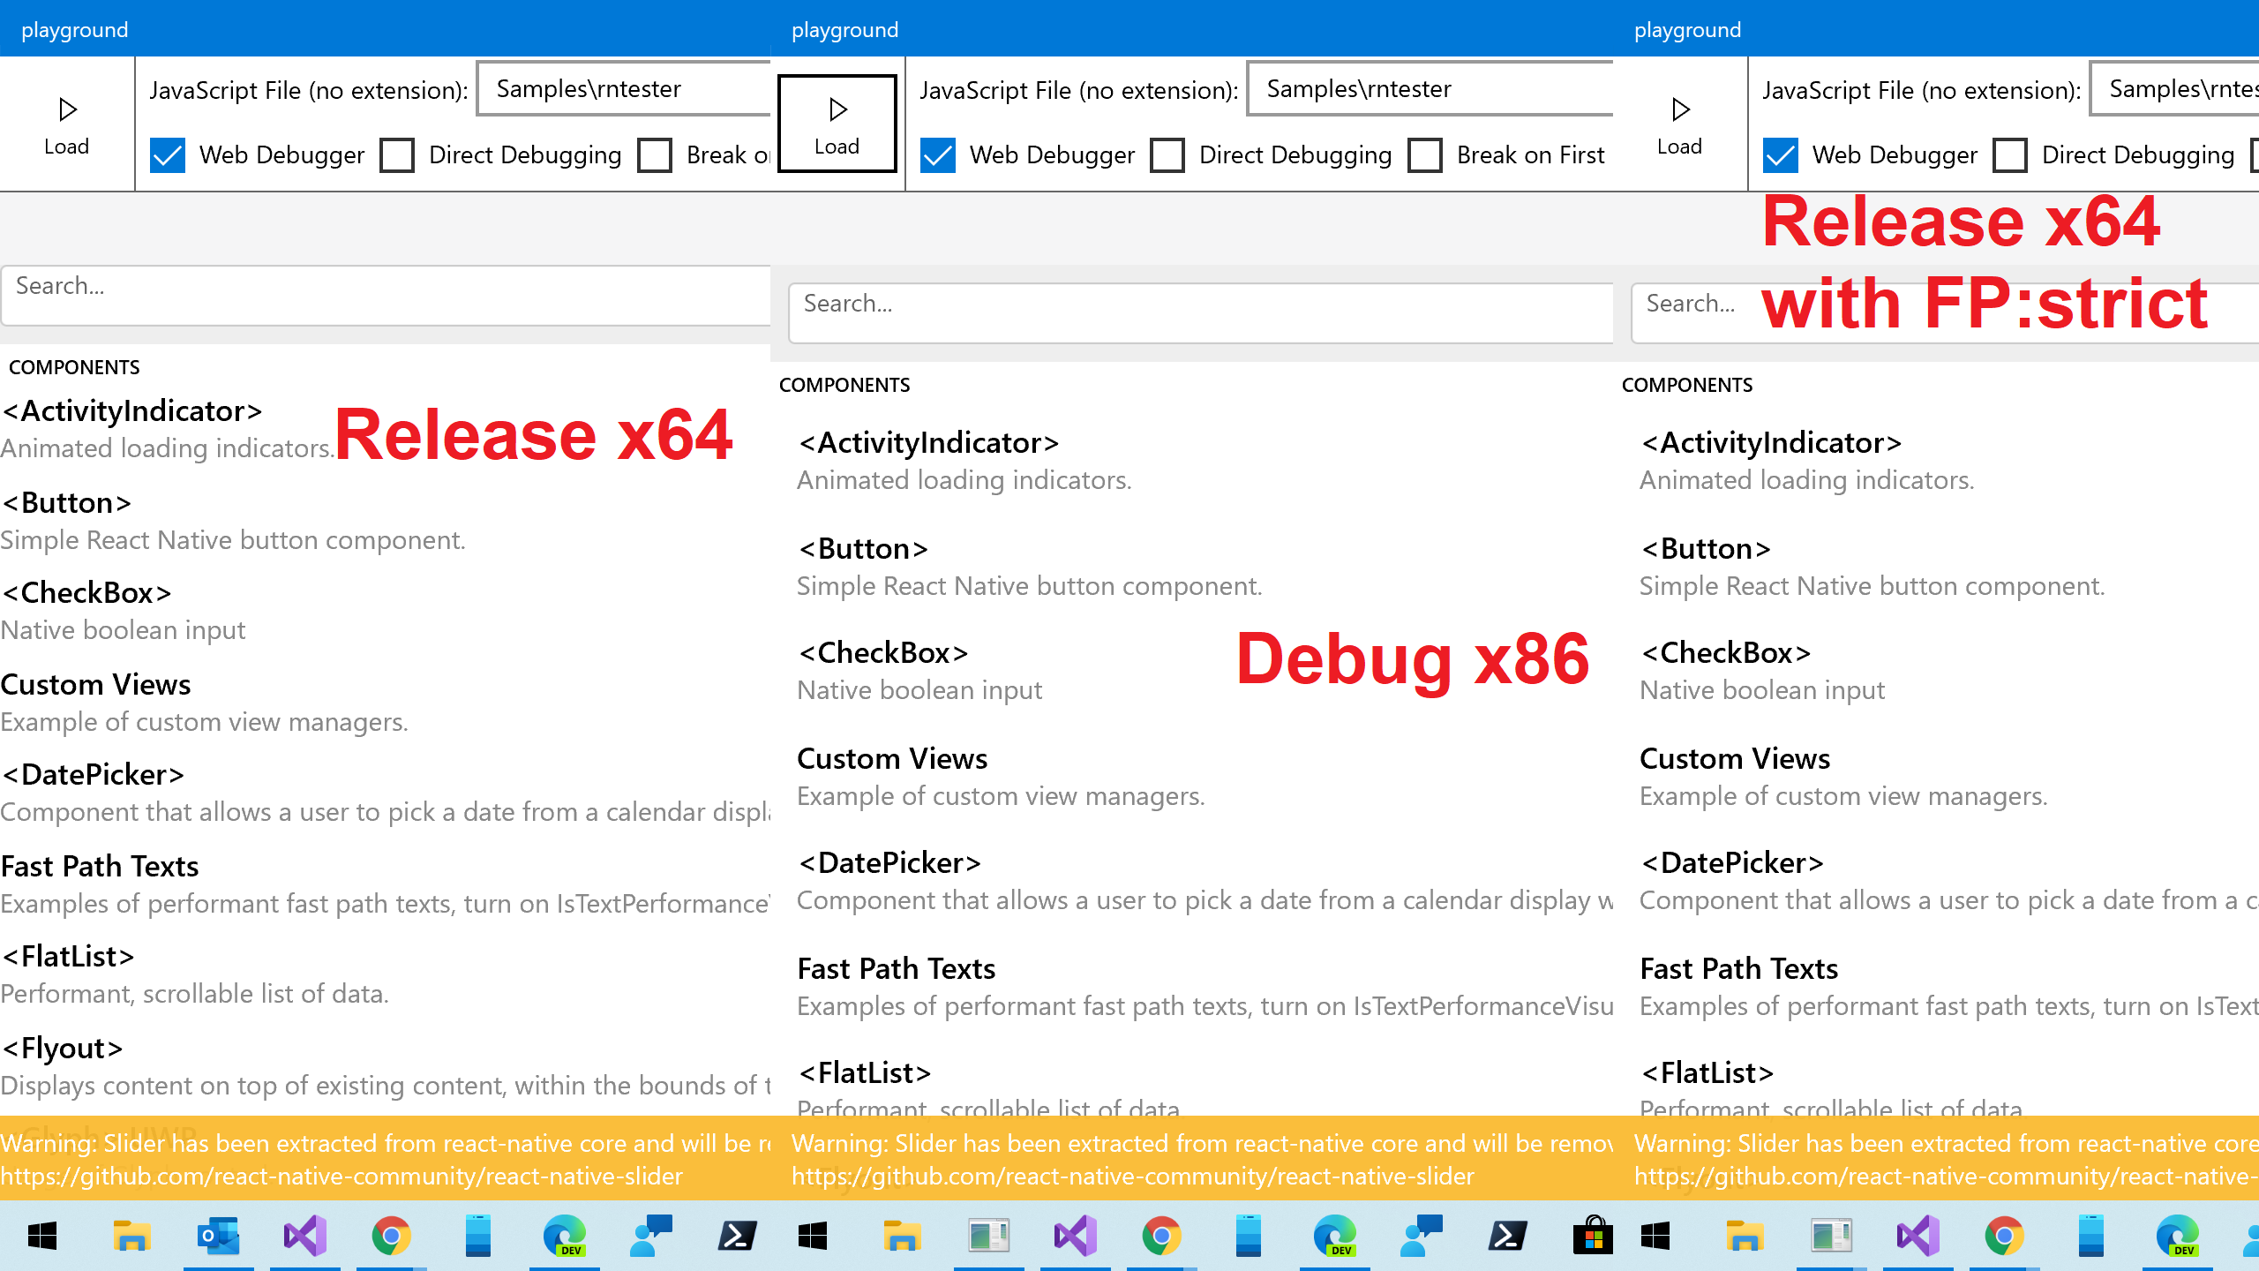2259x1271 pixels.
Task: Enable the Break on First checkbox
Action: click(1425, 155)
